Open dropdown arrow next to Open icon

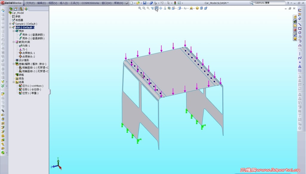(x=141, y=3)
